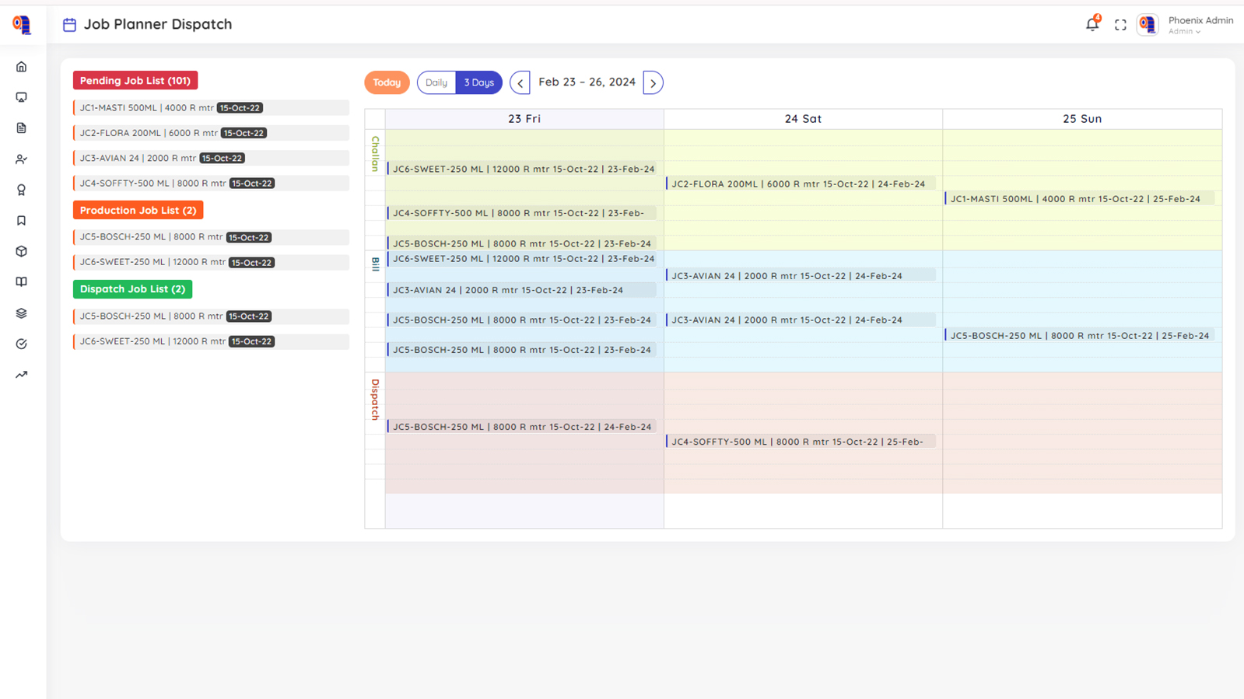Advance to next date range arrow

653,83
